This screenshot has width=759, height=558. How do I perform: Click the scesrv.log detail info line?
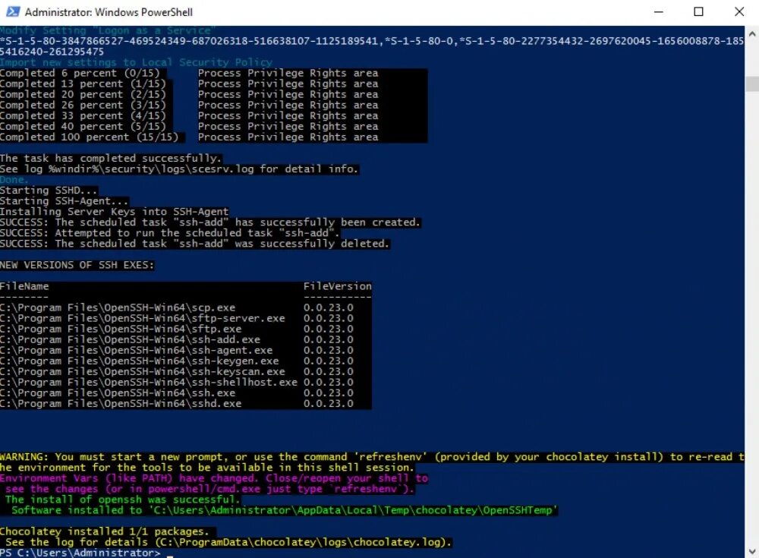[179, 169]
